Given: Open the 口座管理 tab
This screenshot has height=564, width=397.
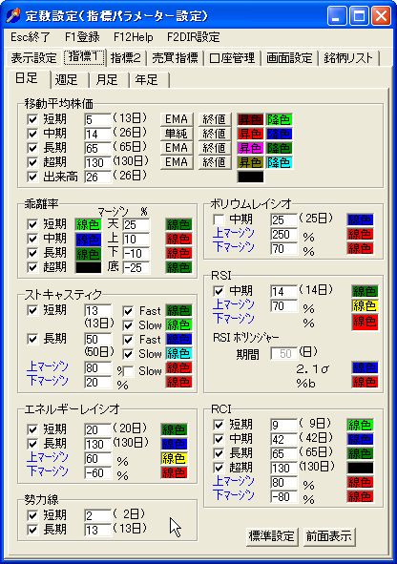Looking at the screenshot, I should [x=232, y=58].
